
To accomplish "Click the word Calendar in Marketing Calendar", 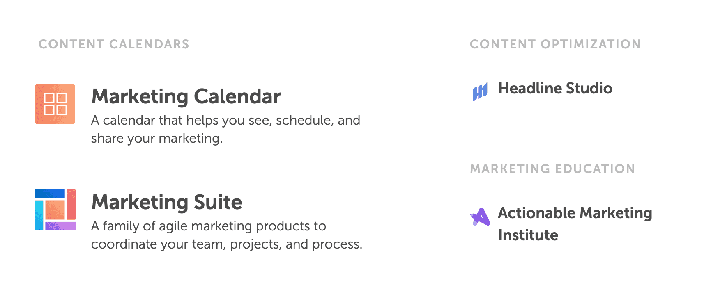I will point(238,96).
